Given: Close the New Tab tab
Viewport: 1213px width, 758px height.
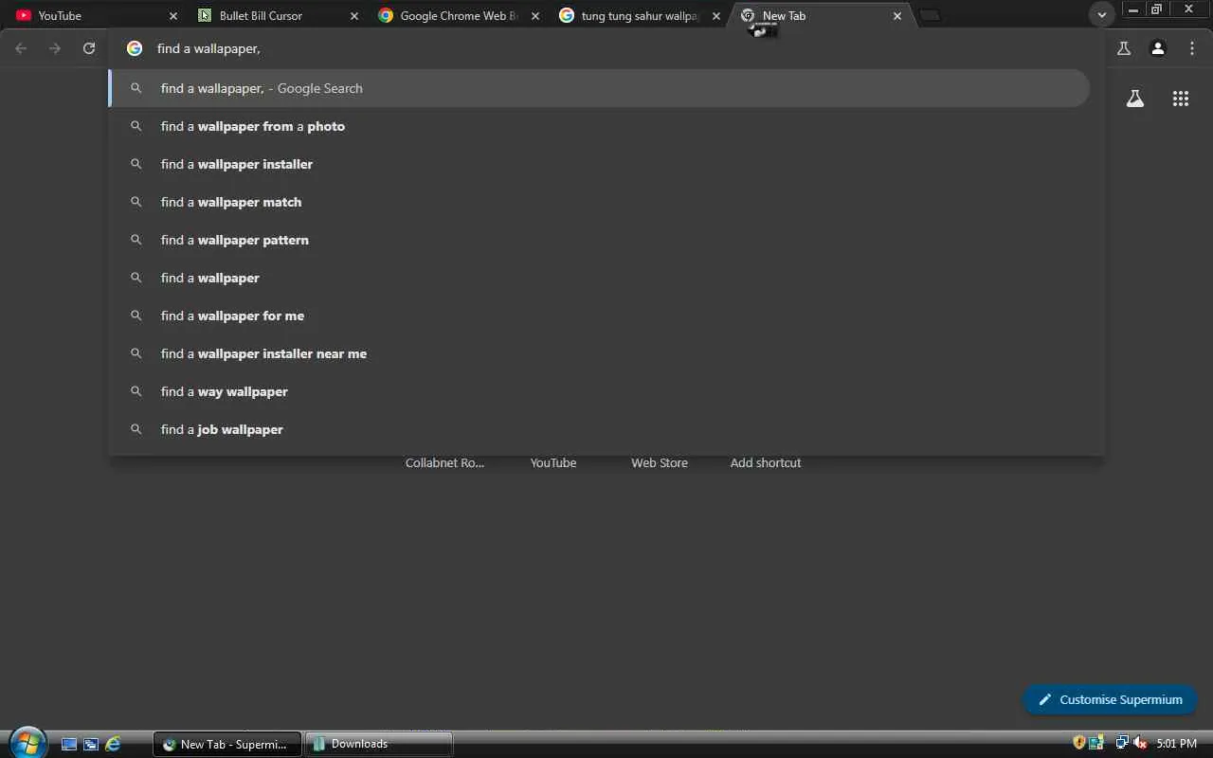Looking at the screenshot, I should [x=897, y=16].
